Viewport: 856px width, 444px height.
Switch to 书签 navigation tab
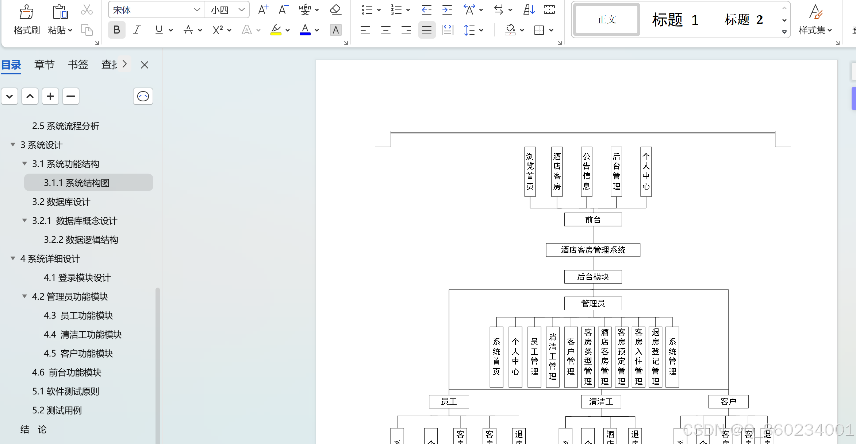point(78,65)
